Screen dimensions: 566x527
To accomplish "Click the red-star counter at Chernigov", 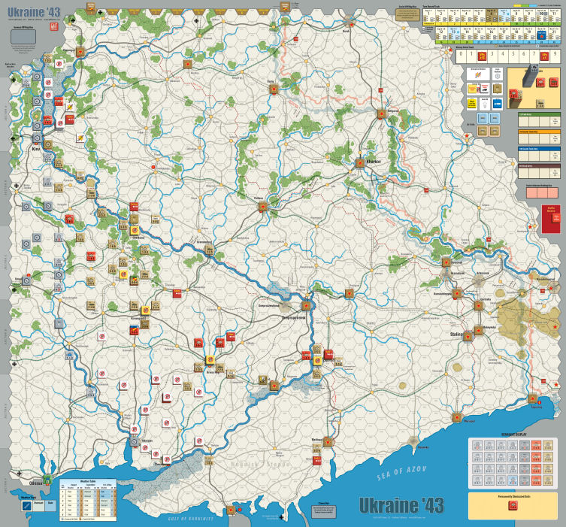I will tap(80, 52).
